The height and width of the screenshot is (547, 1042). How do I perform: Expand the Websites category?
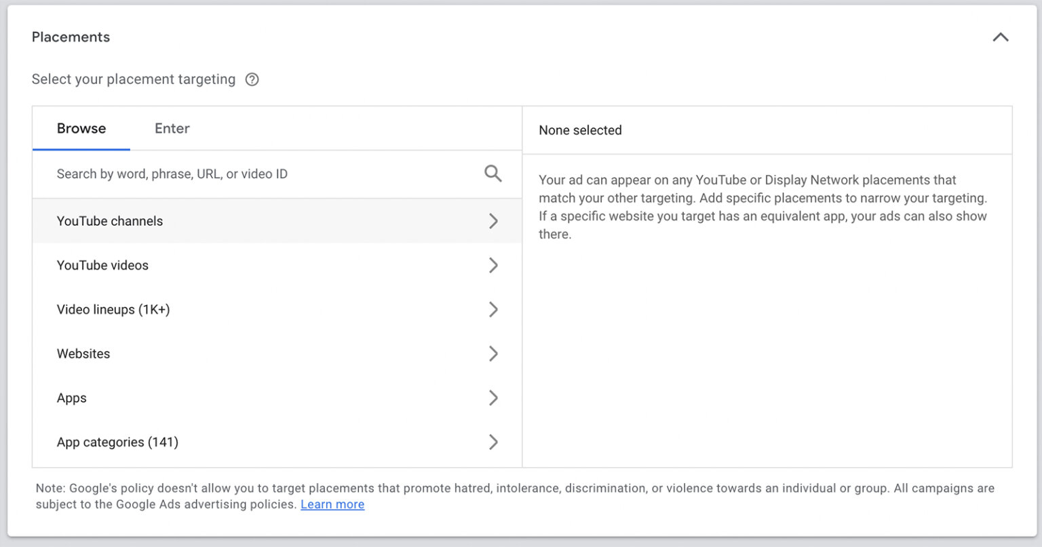click(x=494, y=353)
